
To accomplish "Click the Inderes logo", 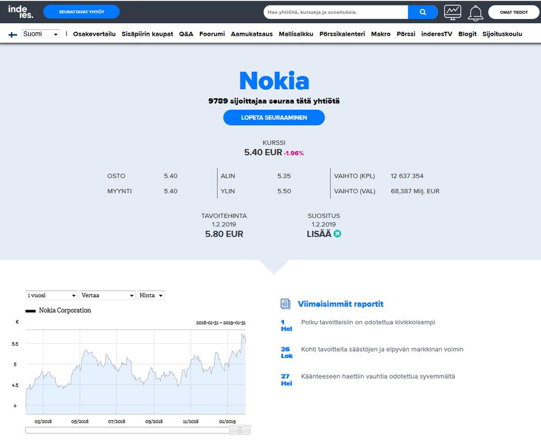I will click(21, 12).
